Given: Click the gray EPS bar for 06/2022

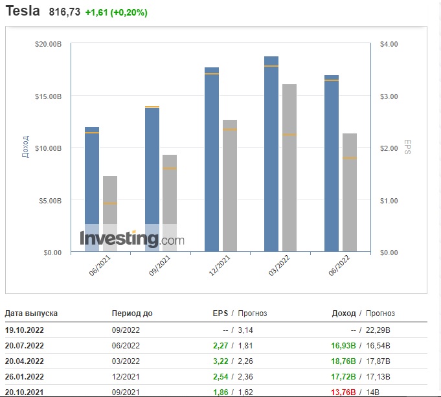Looking at the screenshot, I should tap(350, 192).
